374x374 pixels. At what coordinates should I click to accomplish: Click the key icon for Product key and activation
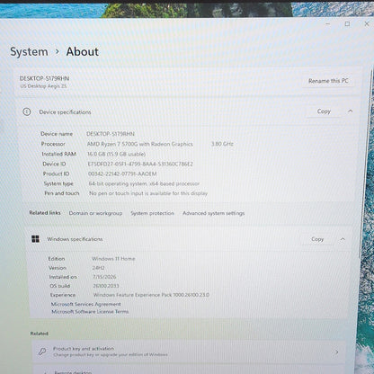point(42,352)
